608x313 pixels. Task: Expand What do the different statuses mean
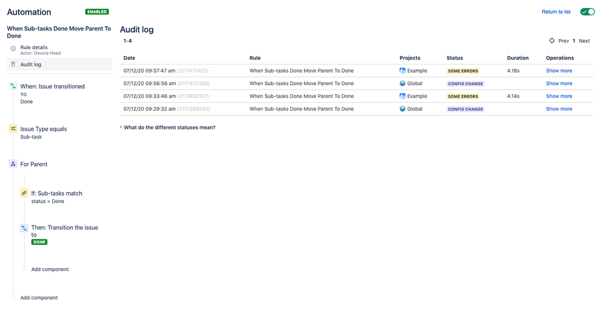pyautogui.click(x=167, y=127)
